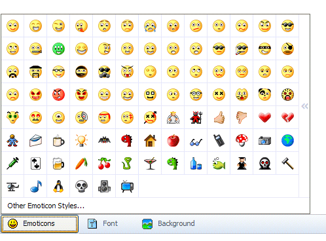Pick the winking face emoticon
This screenshot has height=241, width=326.
click(x=58, y=26)
